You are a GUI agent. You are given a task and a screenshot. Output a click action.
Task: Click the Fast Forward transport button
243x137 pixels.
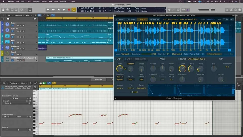[x=53, y=10]
